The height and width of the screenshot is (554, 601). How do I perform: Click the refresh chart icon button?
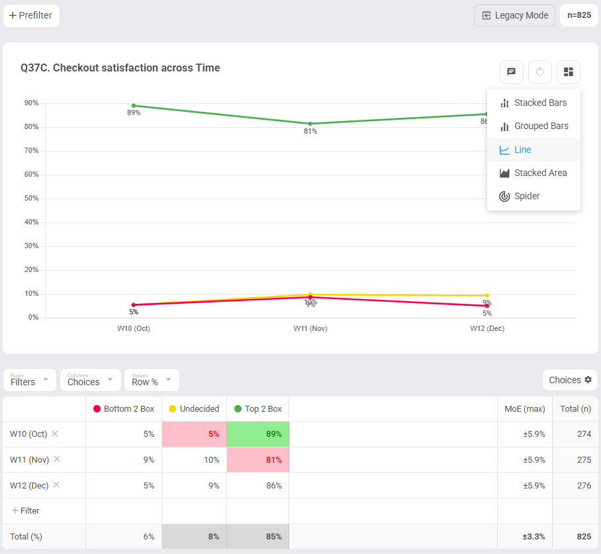point(539,71)
